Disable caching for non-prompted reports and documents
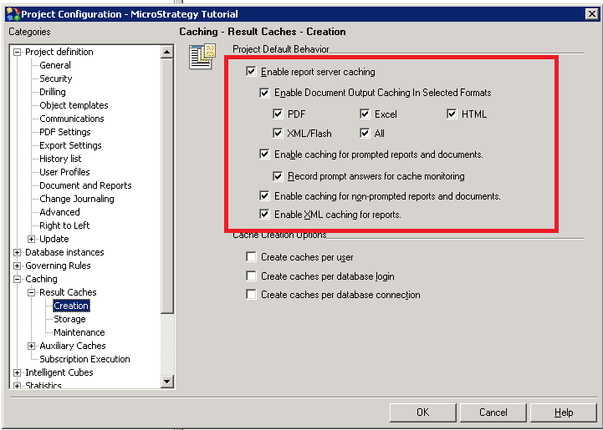This screenshot has height=430, width=603. click(x=264, y=196)
